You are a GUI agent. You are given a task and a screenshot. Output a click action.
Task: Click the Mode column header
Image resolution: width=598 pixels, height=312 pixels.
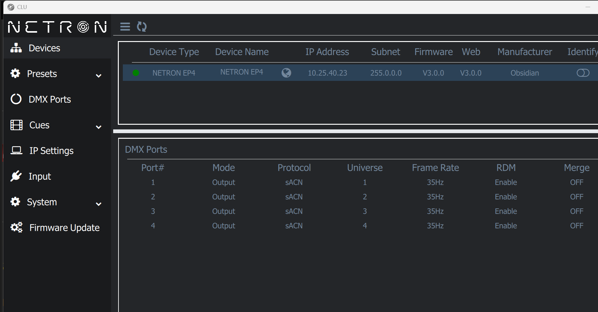pyautogui.click(x=224, y=168)
